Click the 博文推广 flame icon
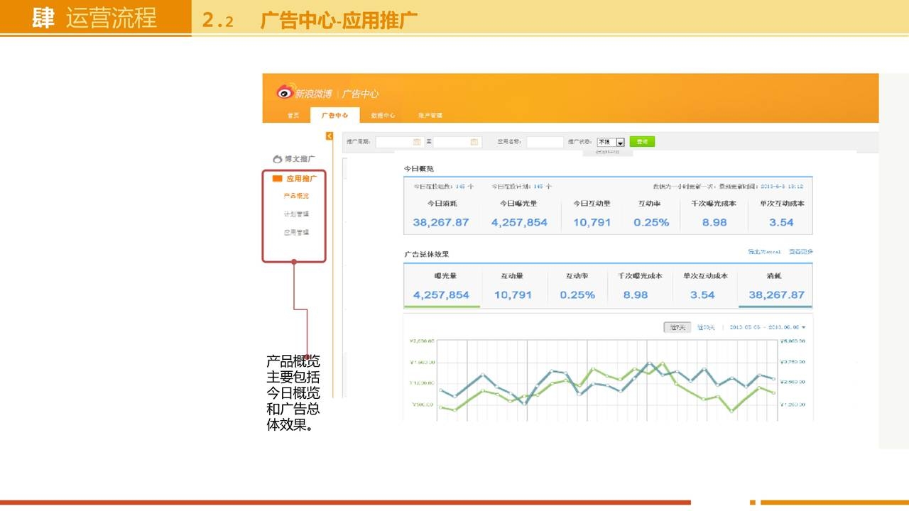The height and width of the screenshot is (511, 909). click(278, 160)
